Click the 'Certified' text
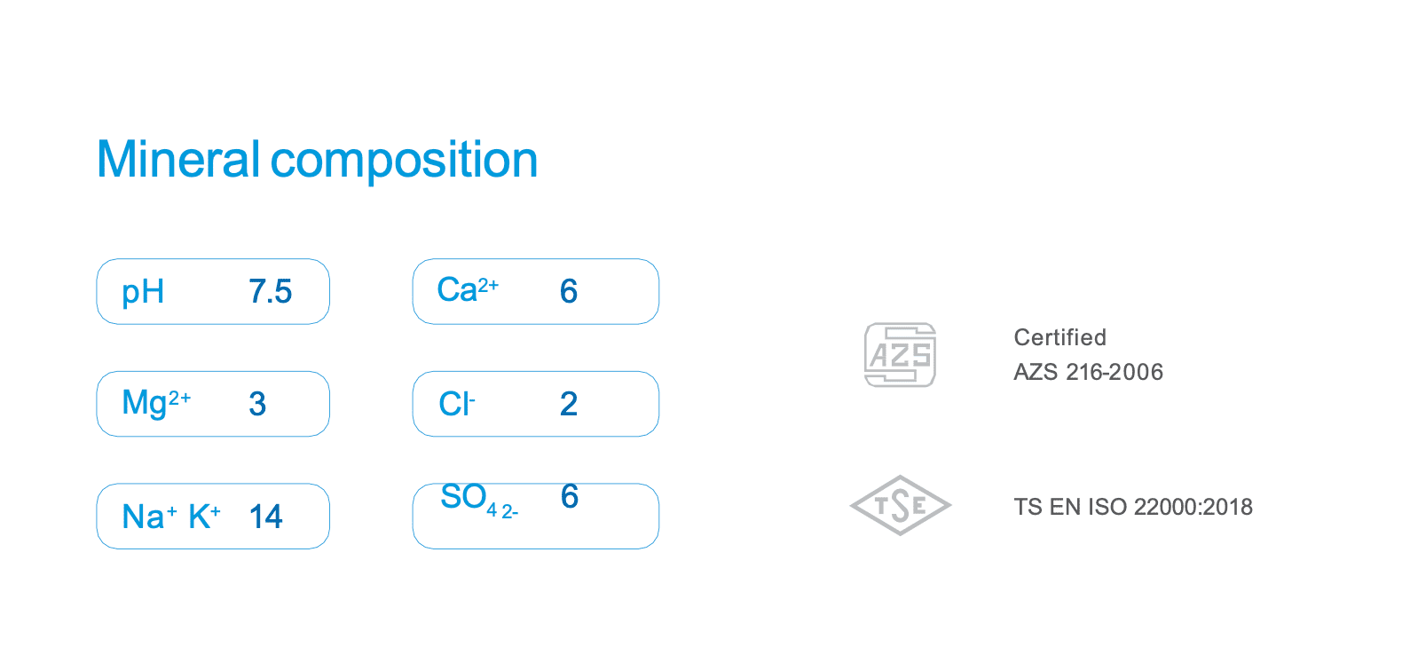This screenshot has width=1410, height=663. click(1059, 337)
